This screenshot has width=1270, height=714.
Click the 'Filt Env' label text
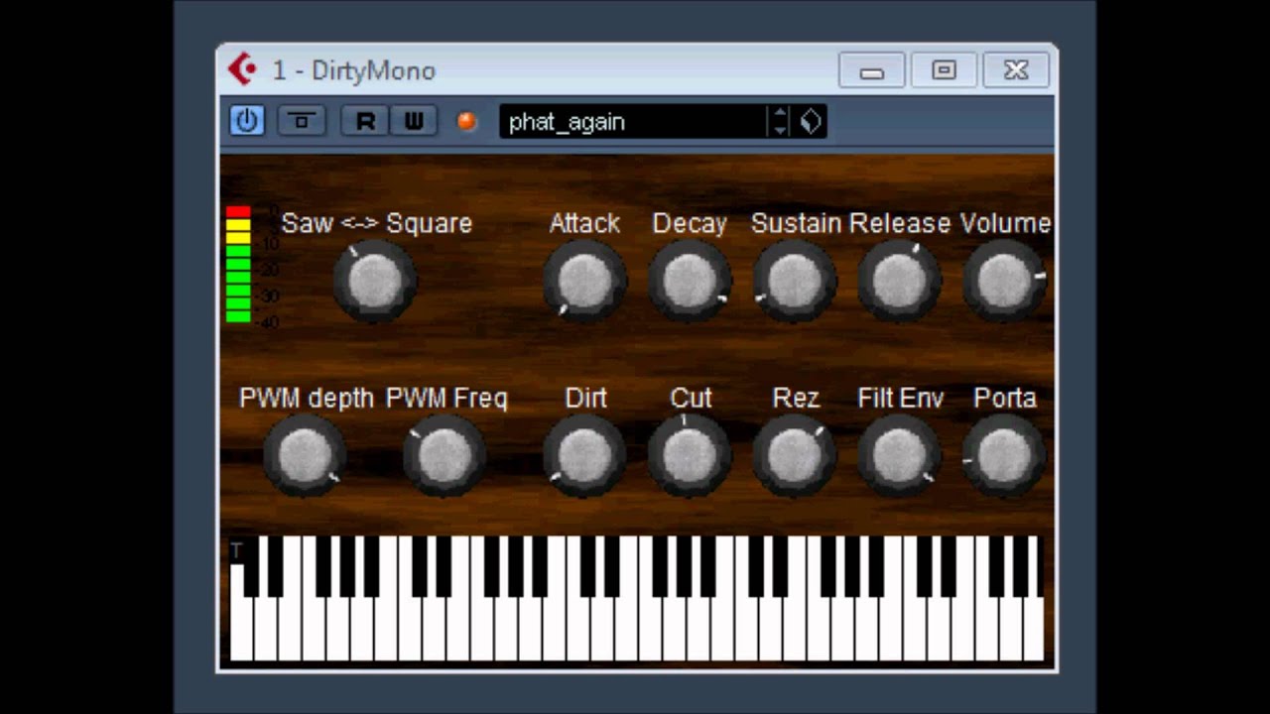900,398
